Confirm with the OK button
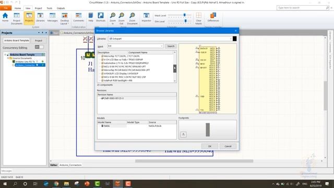Screen dimensions: 334x188 pos(210,146)
